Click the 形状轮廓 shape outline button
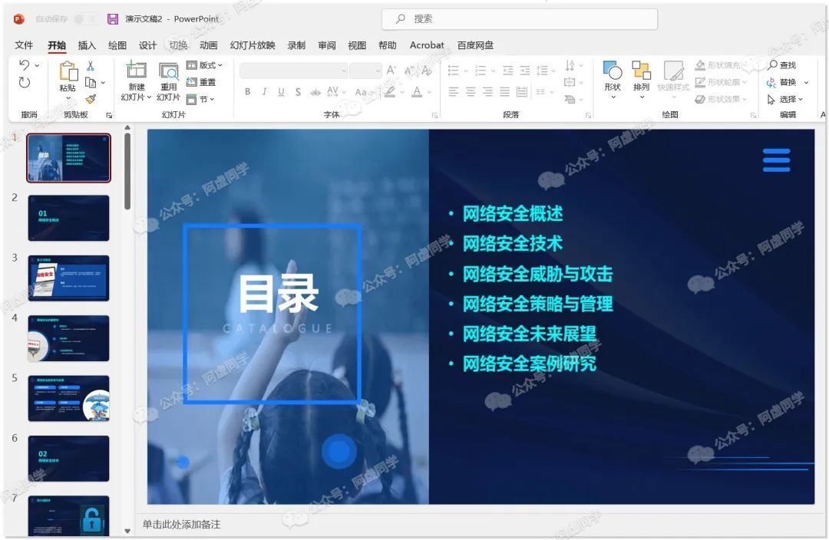Screen dimensions: 829x540 pyautogui.click(x=721, y=82)
